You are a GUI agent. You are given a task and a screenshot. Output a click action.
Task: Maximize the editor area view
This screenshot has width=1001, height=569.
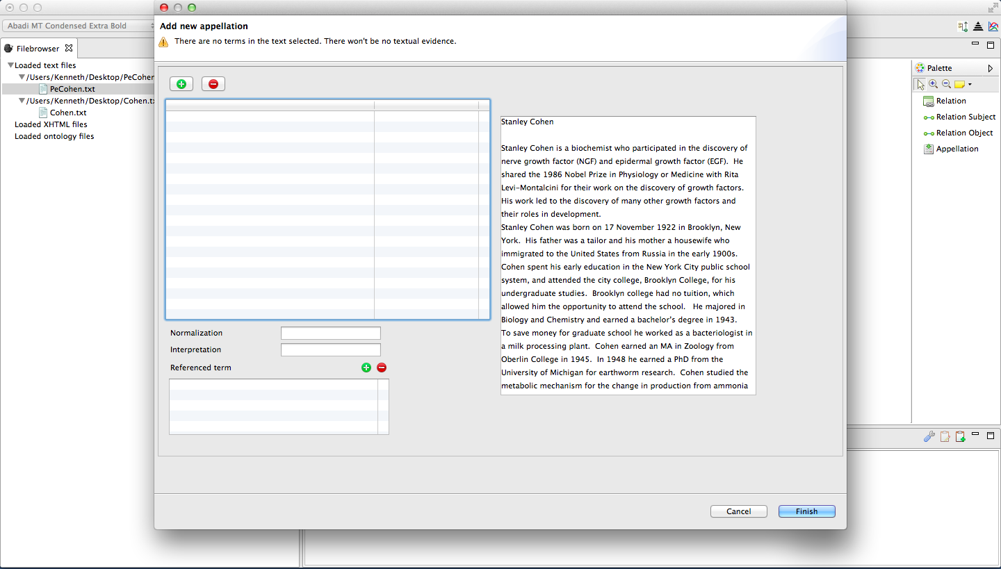point(991,44)
